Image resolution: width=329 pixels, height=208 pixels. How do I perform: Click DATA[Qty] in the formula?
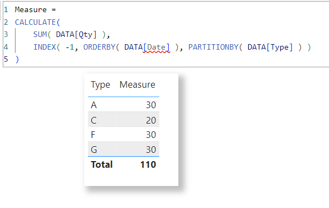(x=76, y=35)
